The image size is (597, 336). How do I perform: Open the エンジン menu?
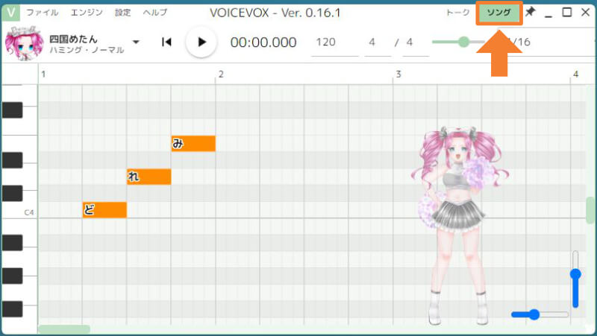coord(87,13)
